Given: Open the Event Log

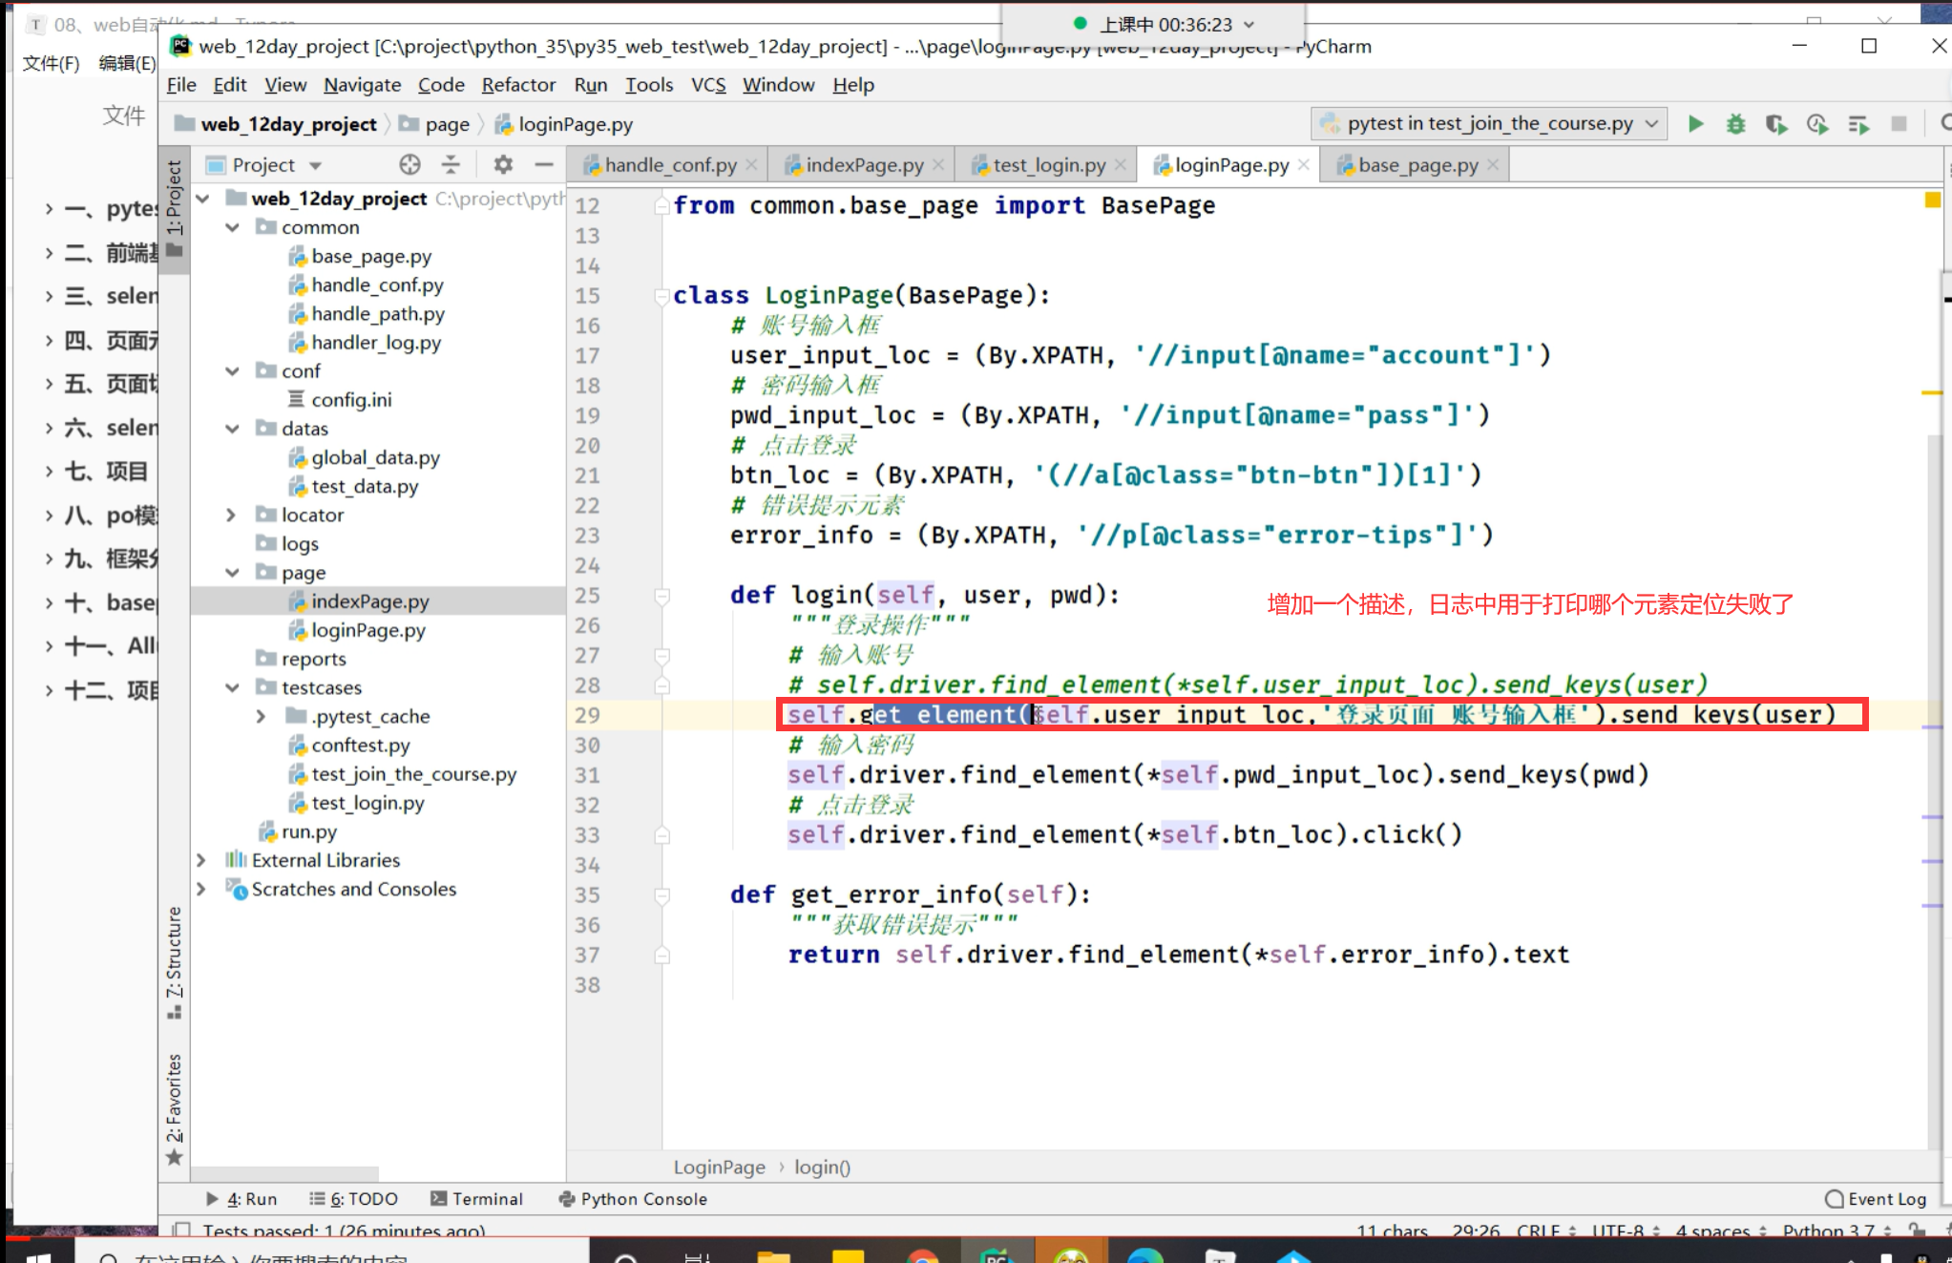Looking at the screenshot, I should (1876, 1198).
